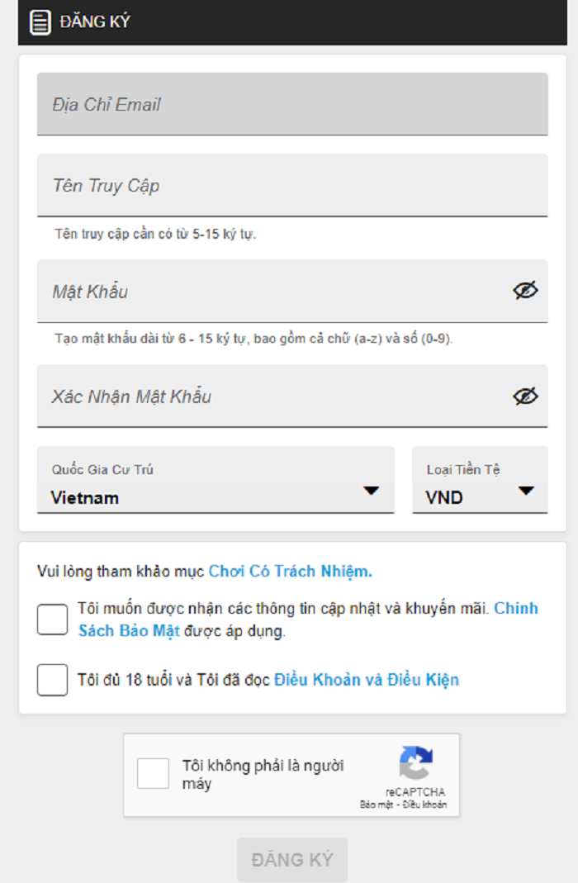Open Điều Khoản và Điều Kiện link
The height and width of the screenshot is (883, 578).
point(366,680)
